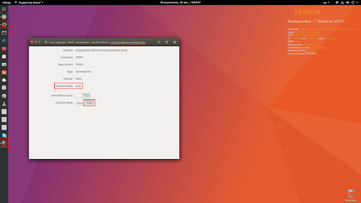Click the Type value Логическое
The image size is (361, 203).
(83, 72)
